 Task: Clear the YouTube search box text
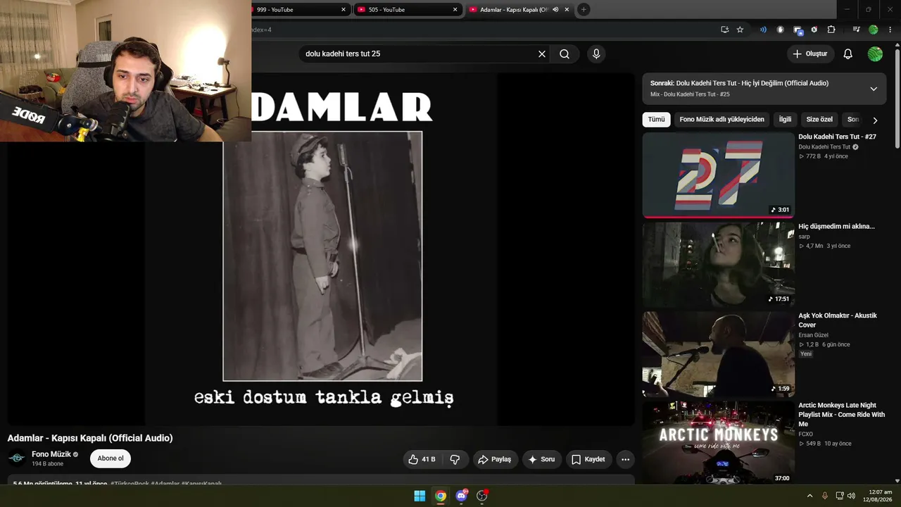(542, 54)
